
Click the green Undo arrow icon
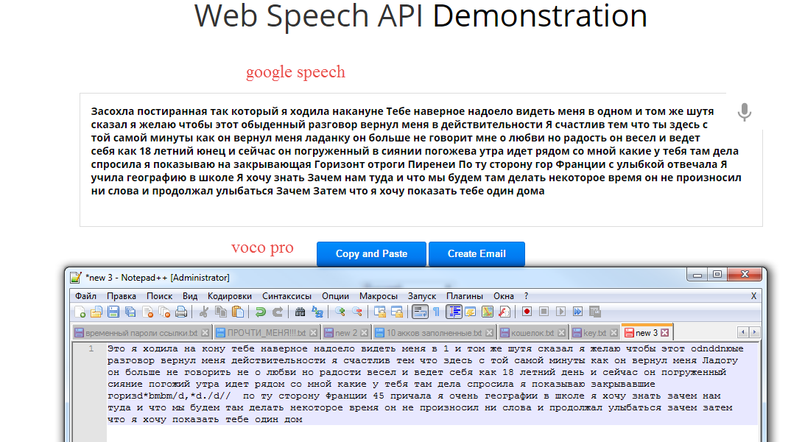click(x=261, y=312)
